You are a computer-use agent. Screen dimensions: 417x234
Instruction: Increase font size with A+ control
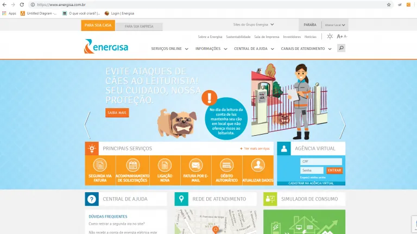(339, 36)
